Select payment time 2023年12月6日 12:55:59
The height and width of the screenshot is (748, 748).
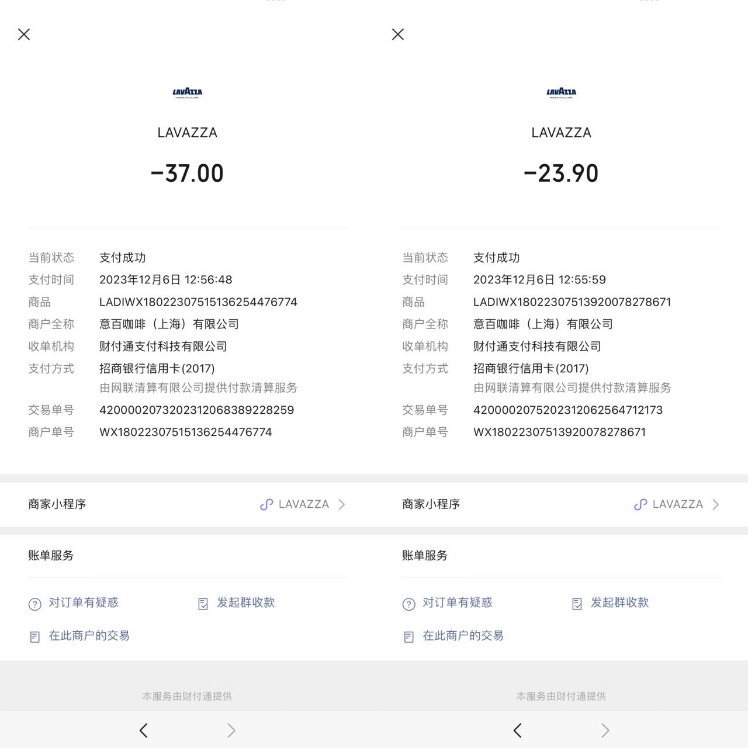[x=540, y=280]
